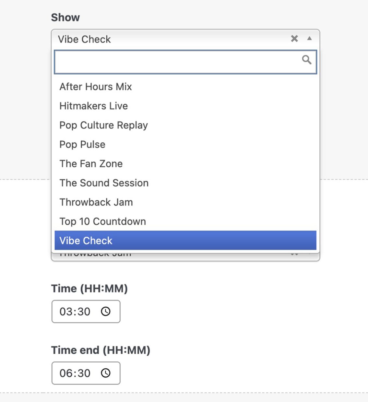Choose The Fan Zone option
Image resolution: width=368 pixels, height=402 pixels.
point(91,164)
